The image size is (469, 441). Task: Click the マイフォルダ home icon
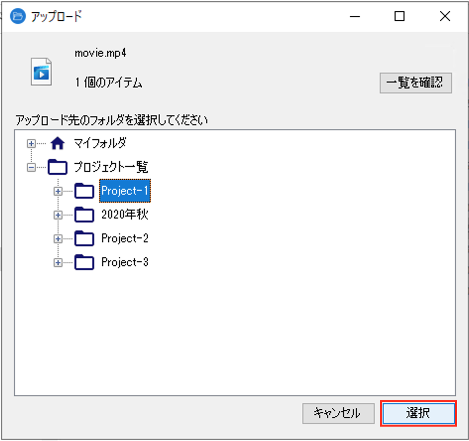click(x=58, y=143)
